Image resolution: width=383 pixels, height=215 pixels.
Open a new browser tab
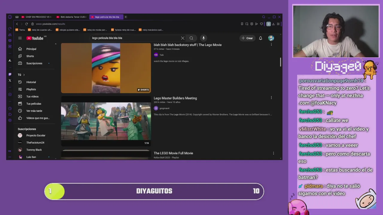point(126,17)
